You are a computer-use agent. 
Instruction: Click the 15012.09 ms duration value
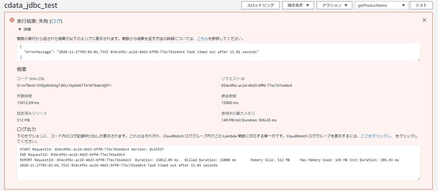pyautogui.click(x=28, y=103)
